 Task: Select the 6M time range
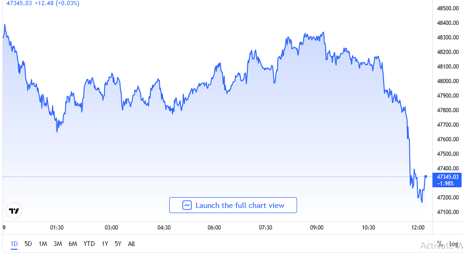73,244
